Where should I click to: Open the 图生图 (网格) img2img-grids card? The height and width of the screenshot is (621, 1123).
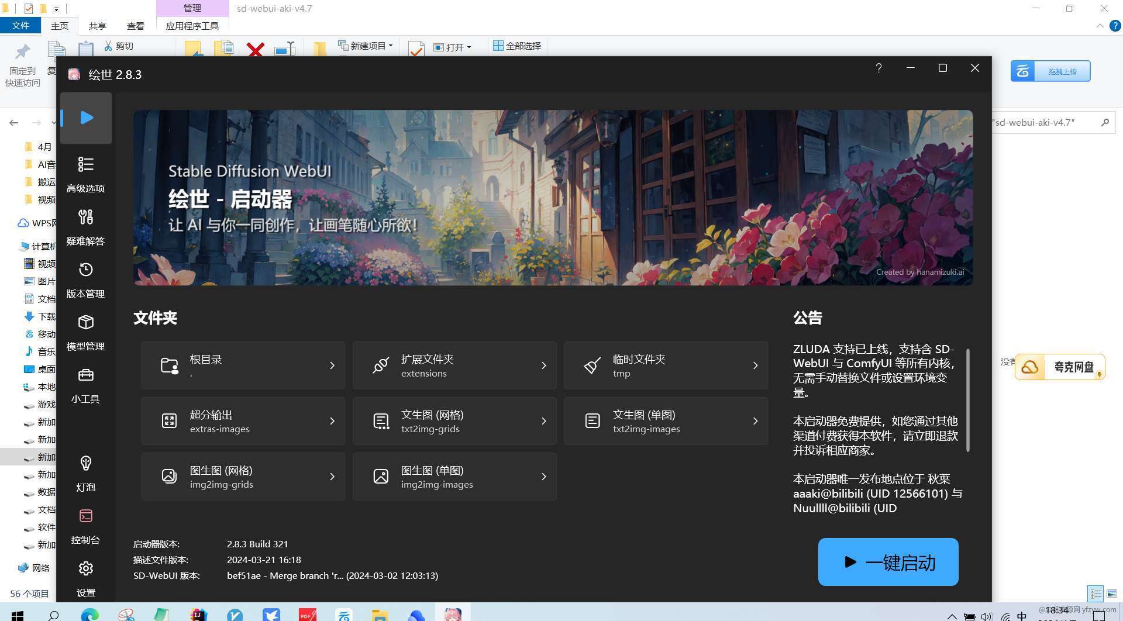(x=243, y=477)
